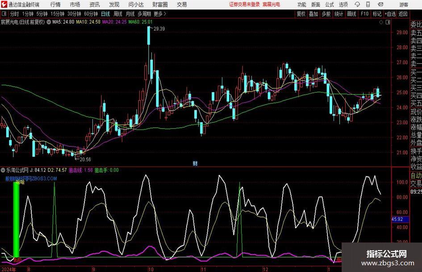Open the 公式 menu

coord(329,4)
